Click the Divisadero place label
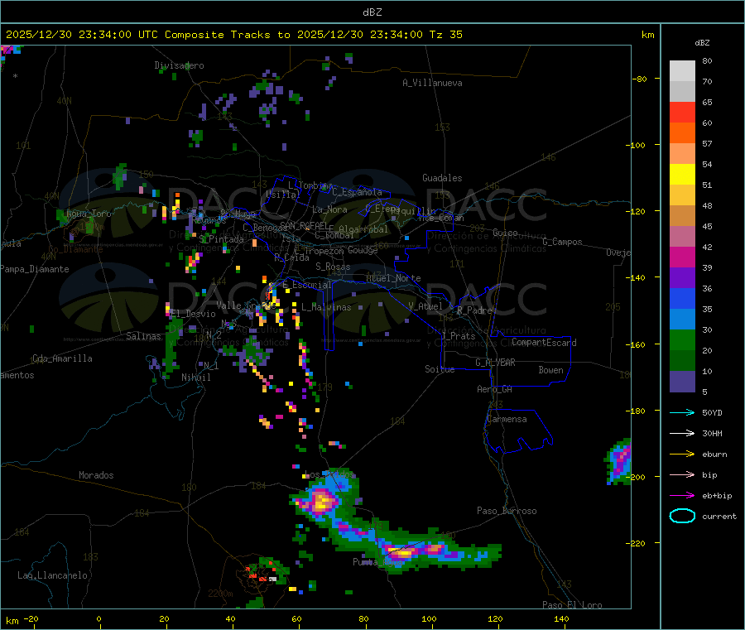745x630 pixels. [179, 65]
